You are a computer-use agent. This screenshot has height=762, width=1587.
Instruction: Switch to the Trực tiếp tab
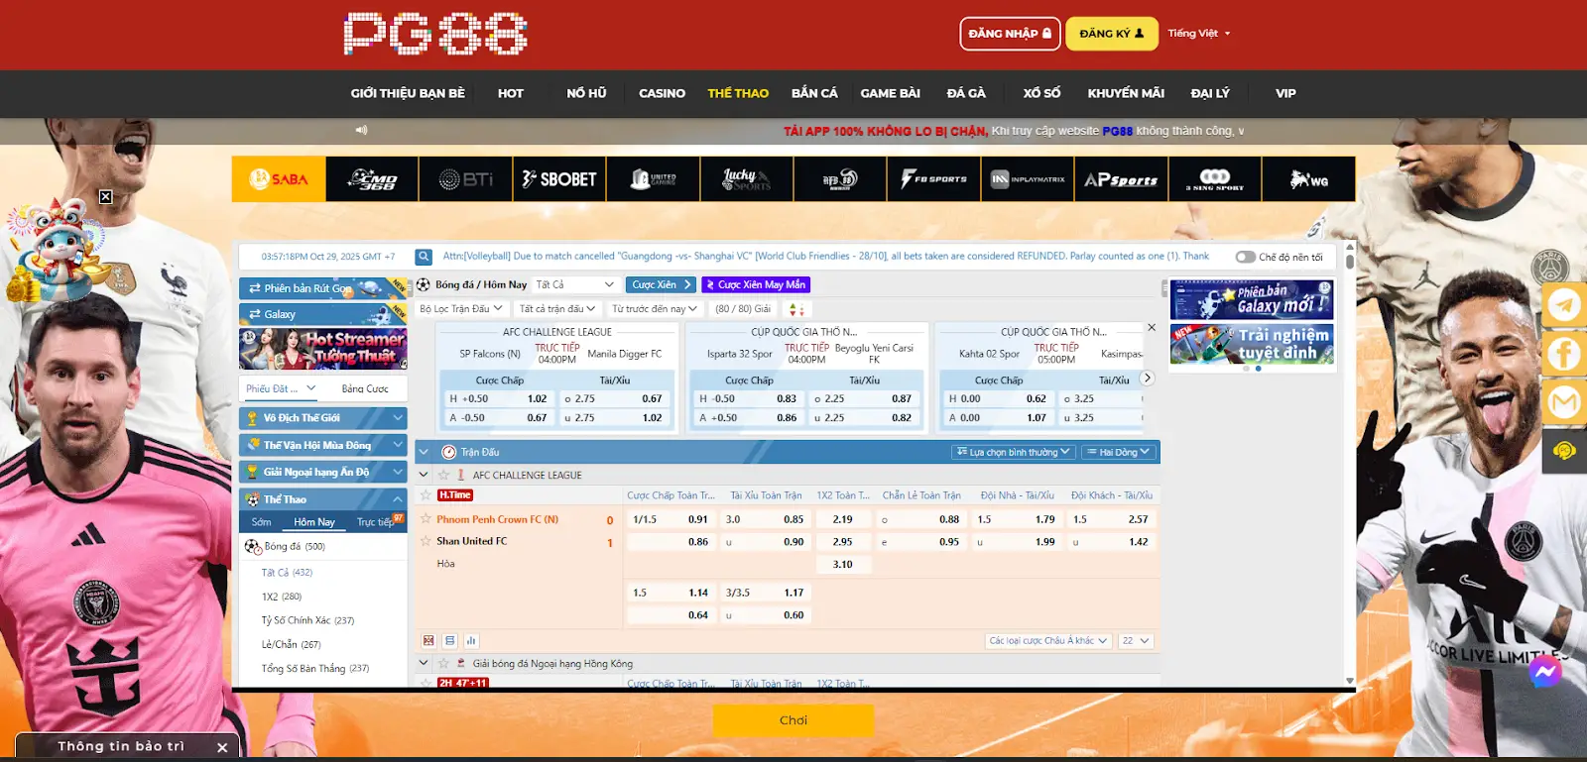click(376, 522)
